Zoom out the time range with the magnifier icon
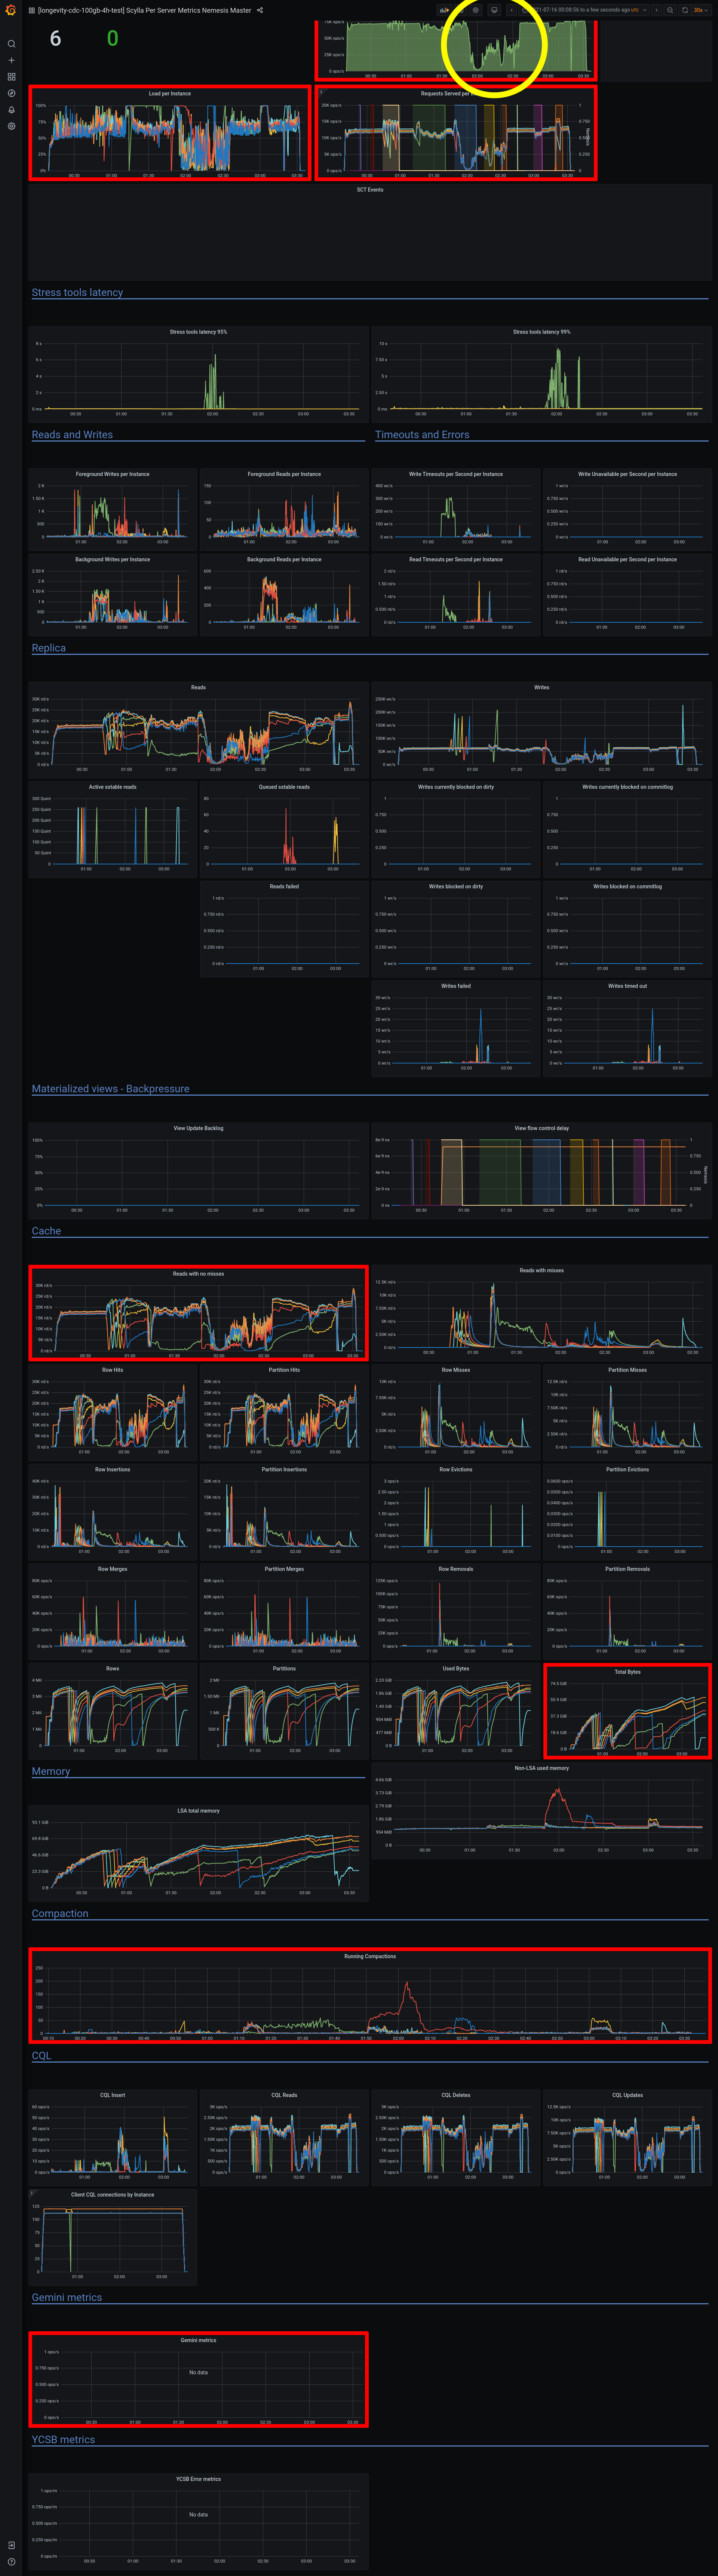The height and width of the screenshot is (2576, 718). [670, 10]
